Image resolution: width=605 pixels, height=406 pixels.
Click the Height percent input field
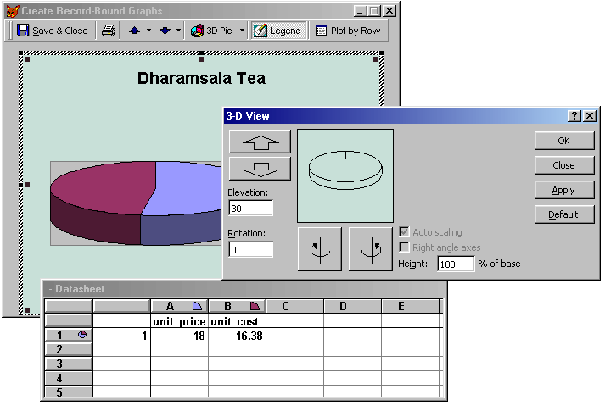pyautogui.click(x=456, y=264)
